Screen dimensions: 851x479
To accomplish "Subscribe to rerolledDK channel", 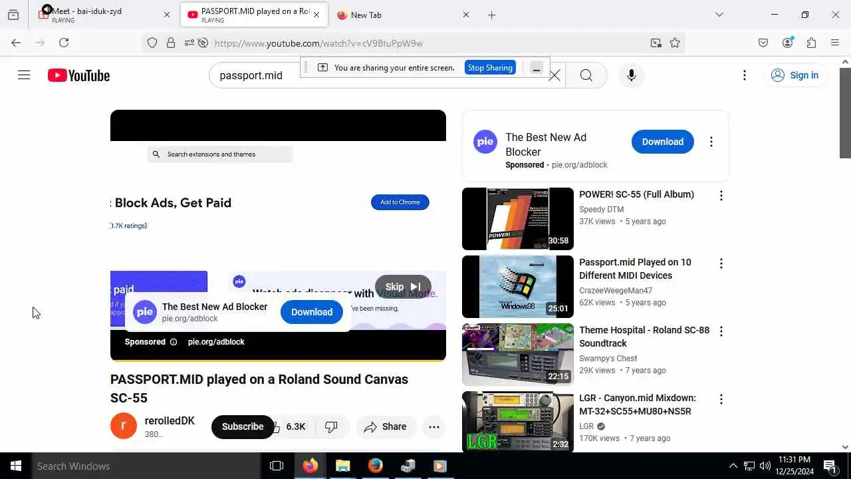I will point(242,426).
